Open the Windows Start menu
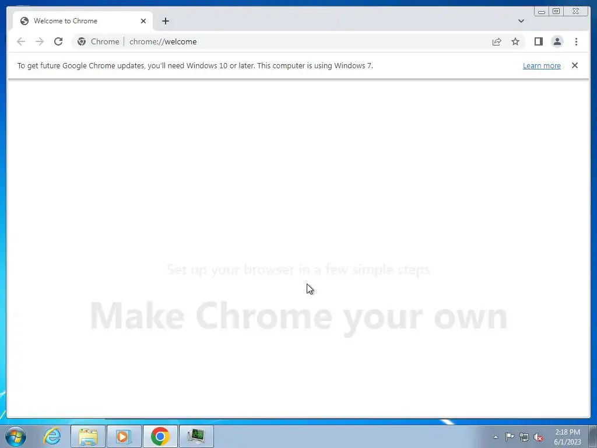 16,436
